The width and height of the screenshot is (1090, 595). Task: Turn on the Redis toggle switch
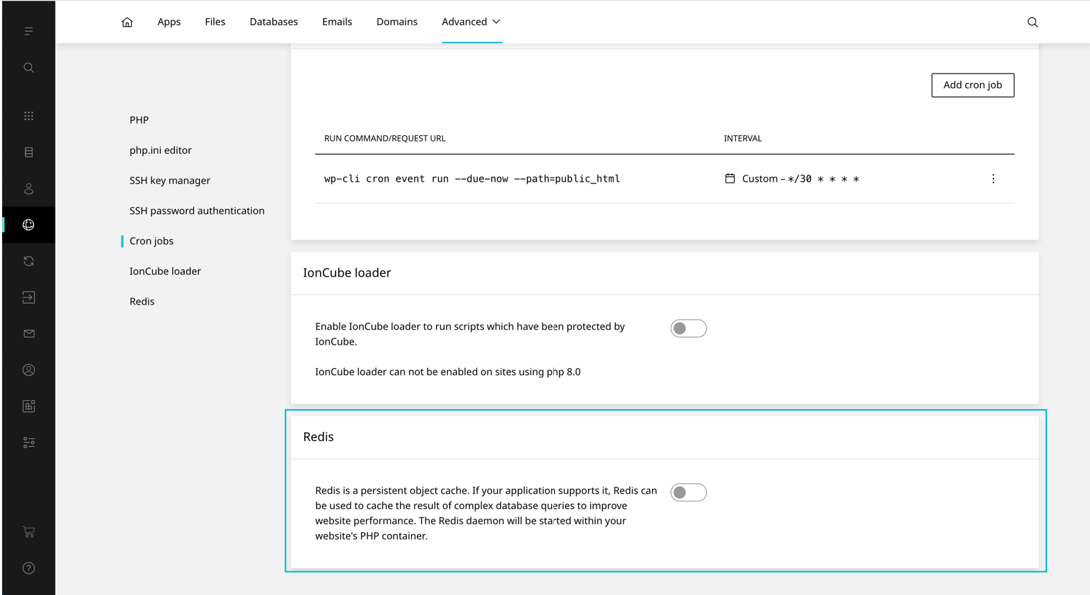click(x=688, y=492)
